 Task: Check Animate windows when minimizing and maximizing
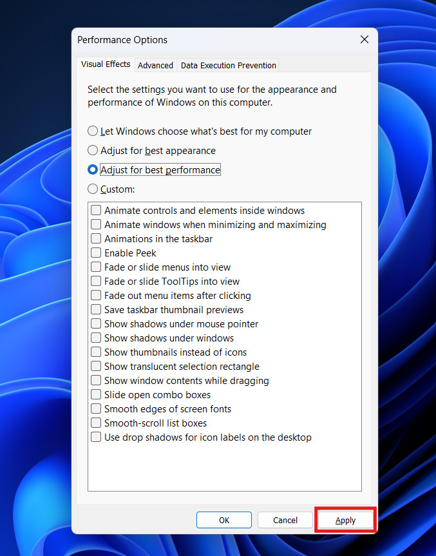(x=96, y=225)
